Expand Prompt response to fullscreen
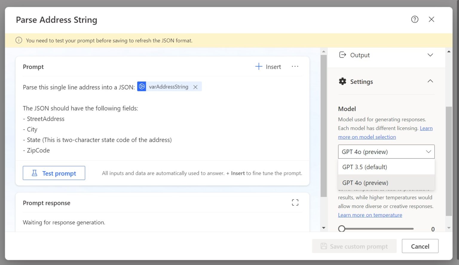This screenshot has width=459, height=265. click(x=295, y=202)
